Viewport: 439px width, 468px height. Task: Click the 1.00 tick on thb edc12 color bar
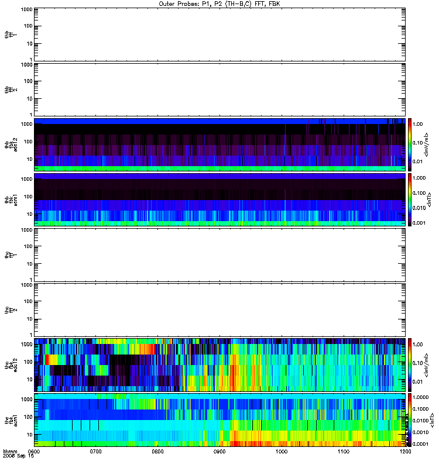tap(417, 124)
